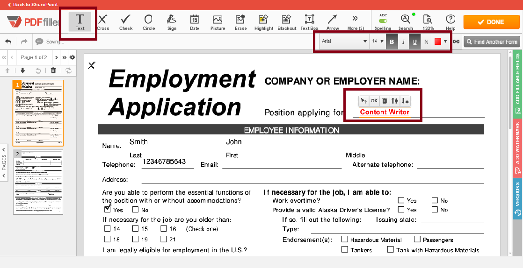
Task: Check the age 14 checkbox
Action: [x=108, y=228]
